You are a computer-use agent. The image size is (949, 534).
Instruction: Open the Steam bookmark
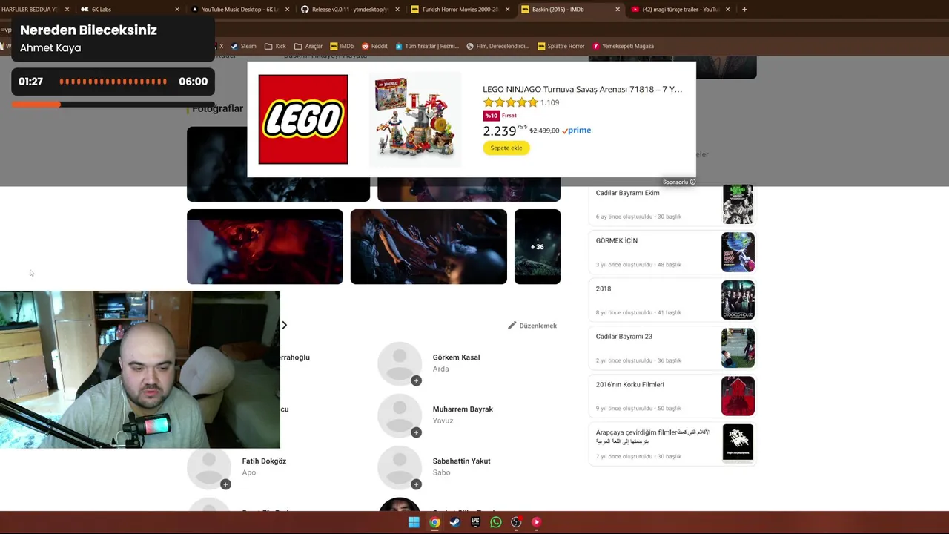(243, 46)
